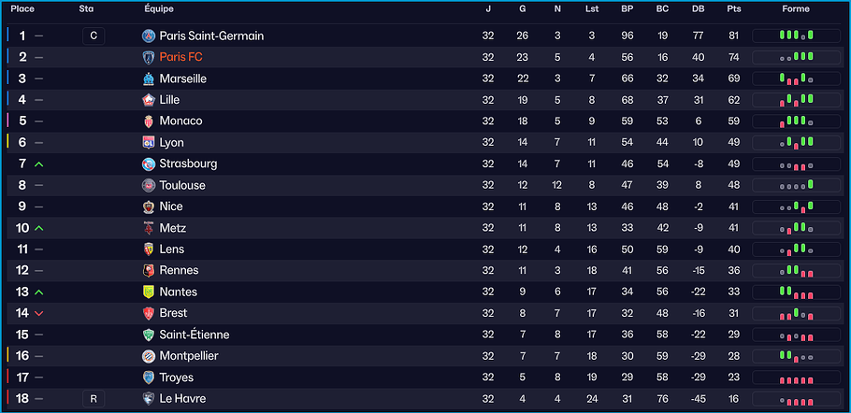Open the Strasbourg team page

[x=188, y=164]
